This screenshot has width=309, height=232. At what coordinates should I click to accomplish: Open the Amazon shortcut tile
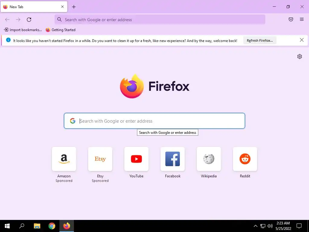coord(64,159)
